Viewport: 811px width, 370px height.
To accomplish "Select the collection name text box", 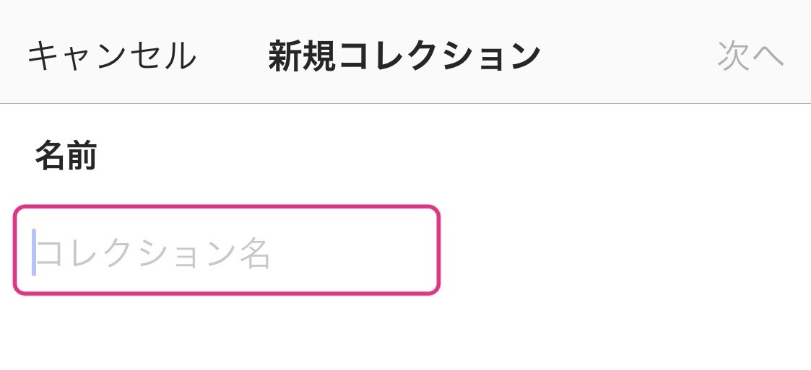I will [x=227, y=250].
